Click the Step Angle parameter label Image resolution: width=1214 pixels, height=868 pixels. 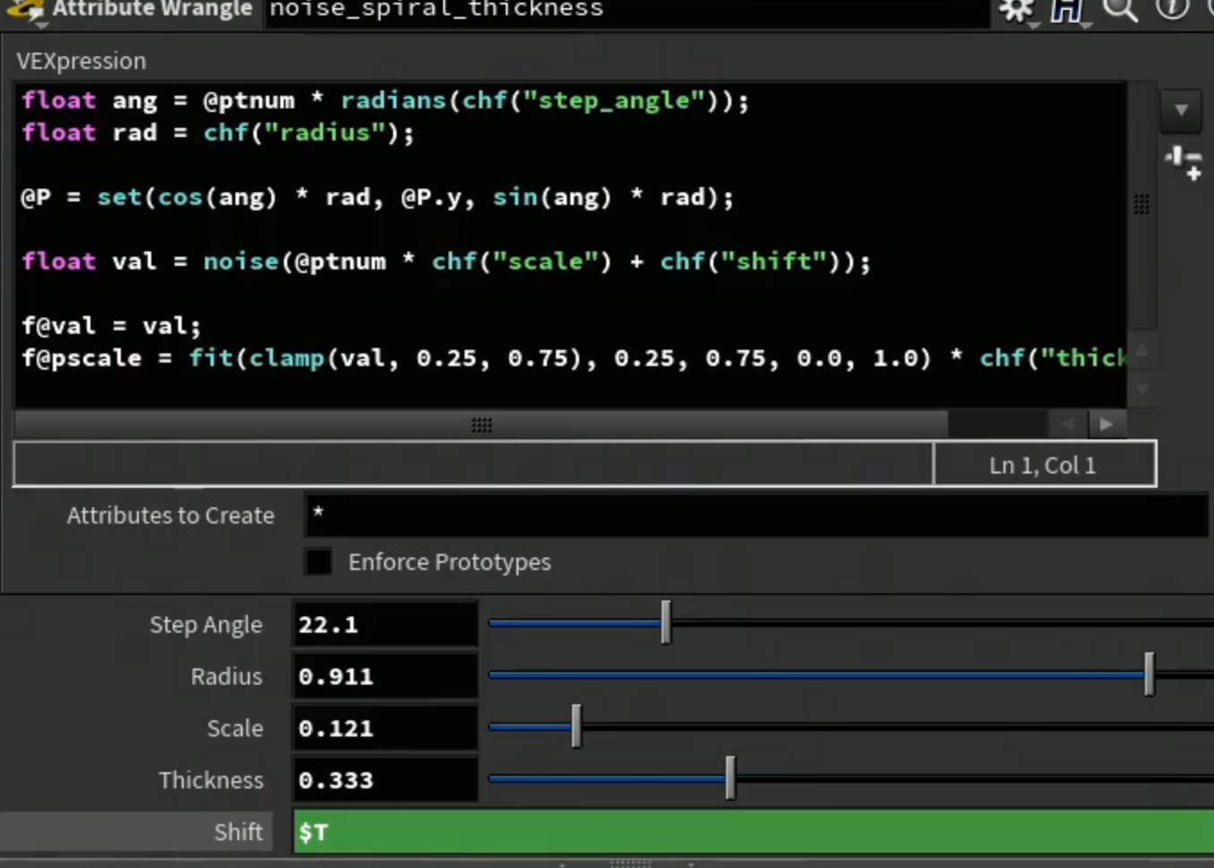[x=206, y=625]
